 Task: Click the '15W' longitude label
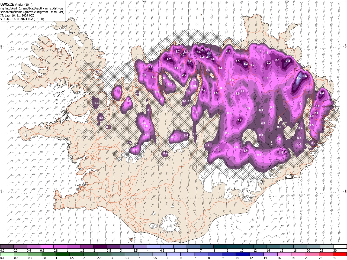(x=287, y=1)
